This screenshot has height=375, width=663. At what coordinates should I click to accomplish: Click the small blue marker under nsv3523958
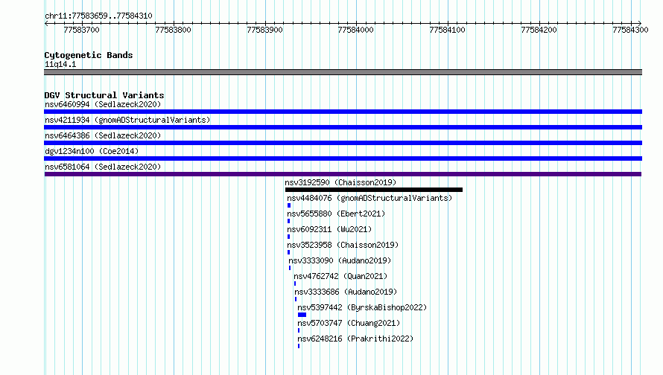click(289, 252)
